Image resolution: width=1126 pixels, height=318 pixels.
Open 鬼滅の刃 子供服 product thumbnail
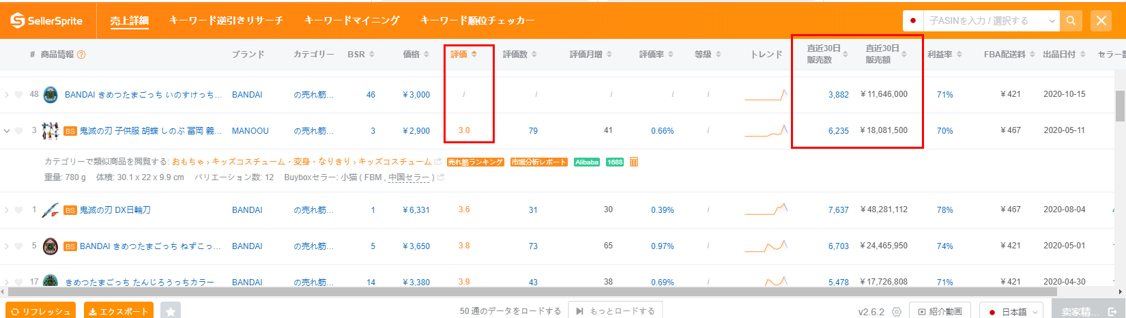[x=50, y=131]
